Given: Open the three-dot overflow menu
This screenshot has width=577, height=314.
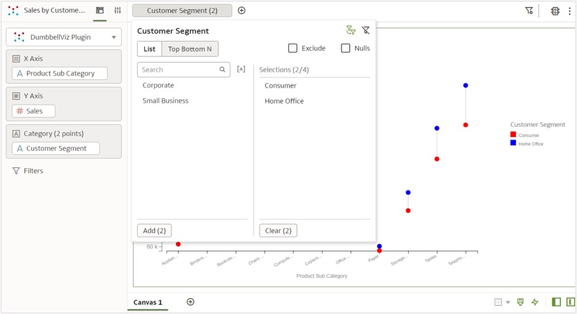Looking at the screenshot, I should [x=569, y=11].
